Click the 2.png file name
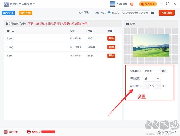 (10, 39)
